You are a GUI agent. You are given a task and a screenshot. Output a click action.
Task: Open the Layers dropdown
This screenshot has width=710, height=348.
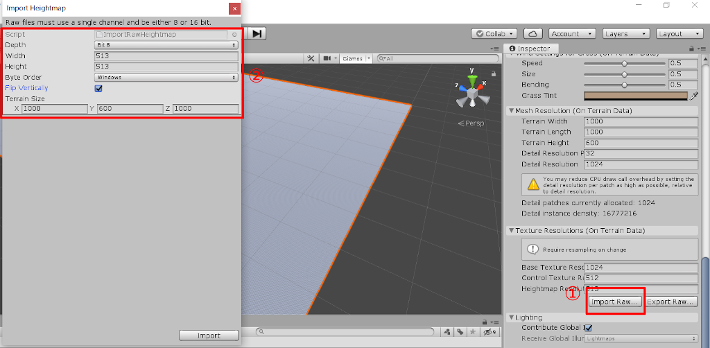coord(627,33)
